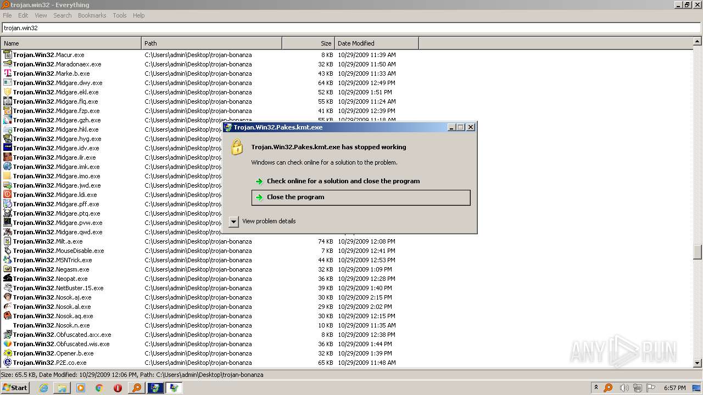Launch Chrome from taskbar
The height and width of the screenshot is (395, 703).
point(99,388)
